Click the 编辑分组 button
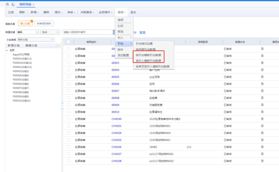This screenshot has width=279, height=172. (x=31, y=45)
